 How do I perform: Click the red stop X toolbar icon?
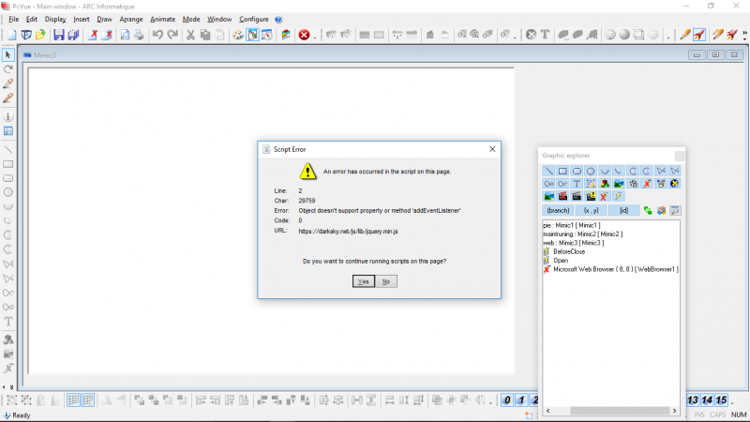(x=304, y=35)
